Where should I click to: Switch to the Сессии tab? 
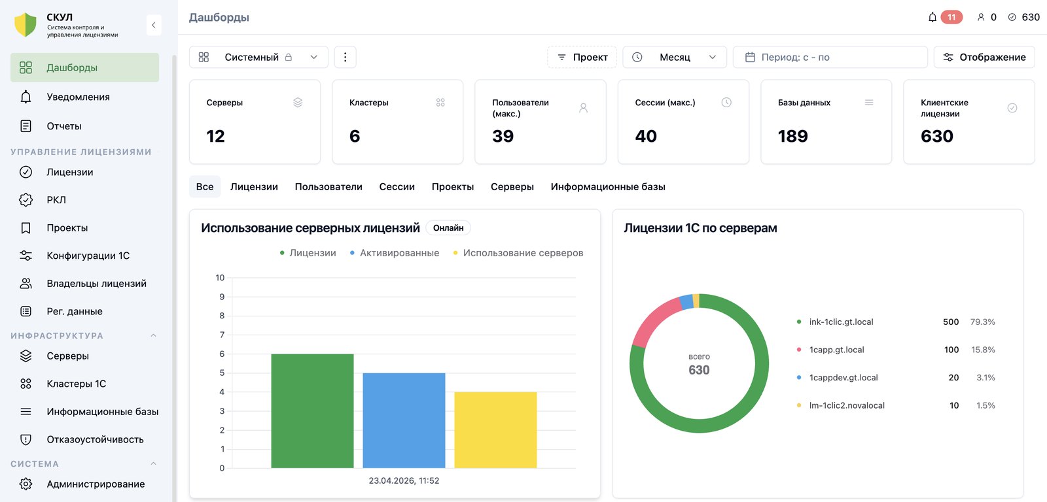point(397,187)
